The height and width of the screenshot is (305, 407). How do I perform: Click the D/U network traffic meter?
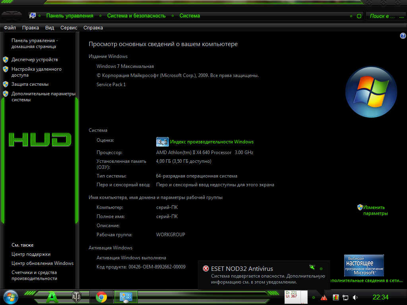[x=296, y=297]
